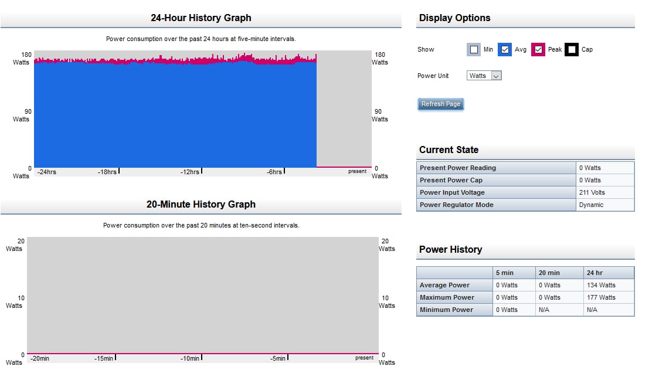Open the Power Unit dropdown
Image resolution: width=659 pixels, height=380 pixels.
(x=484, y=76)
